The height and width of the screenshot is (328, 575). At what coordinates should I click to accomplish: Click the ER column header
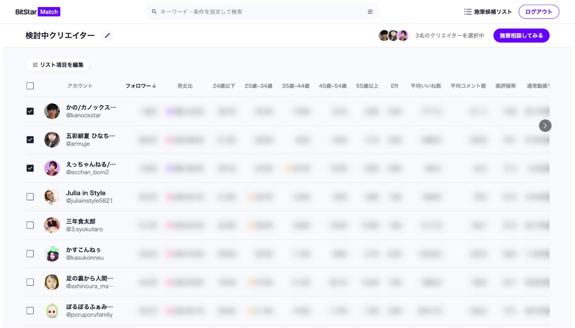(394, 86)
